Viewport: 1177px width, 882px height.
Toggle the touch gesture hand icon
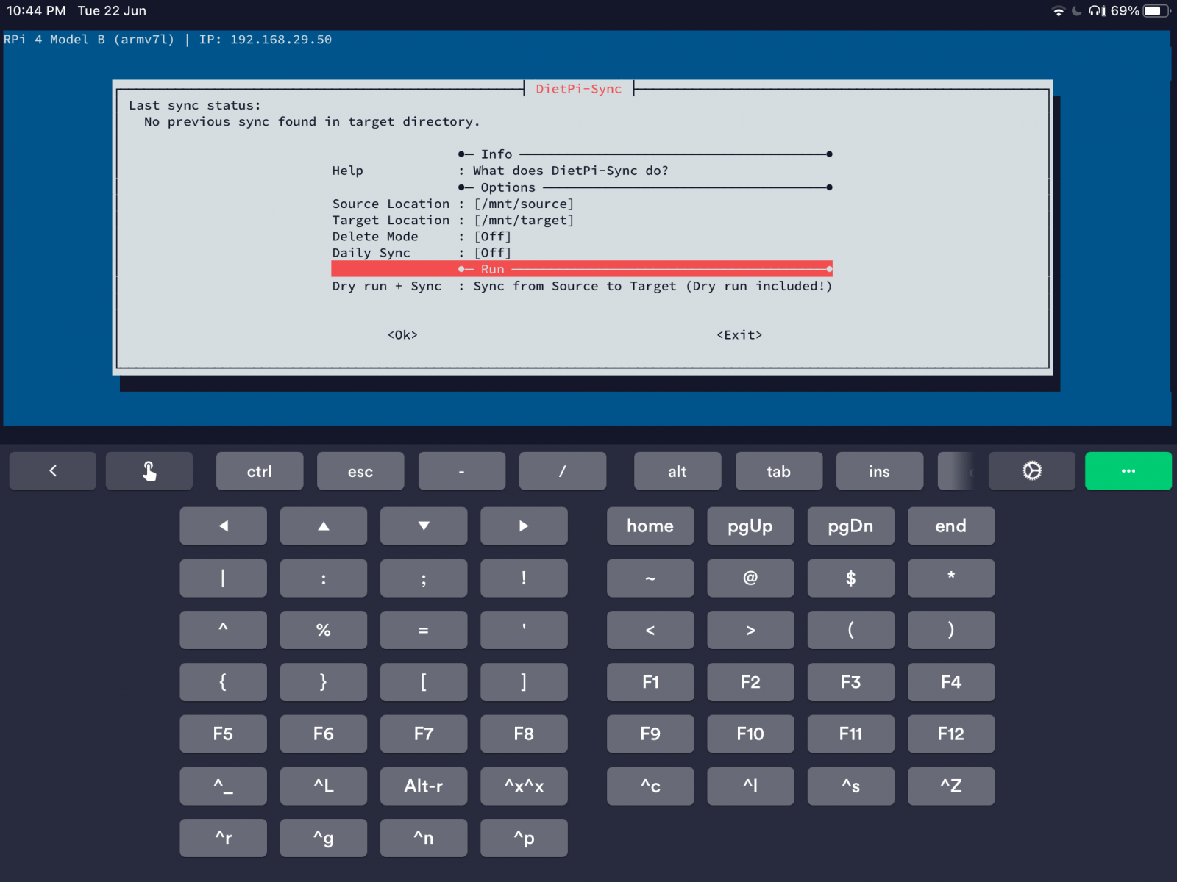pos(149,471)
